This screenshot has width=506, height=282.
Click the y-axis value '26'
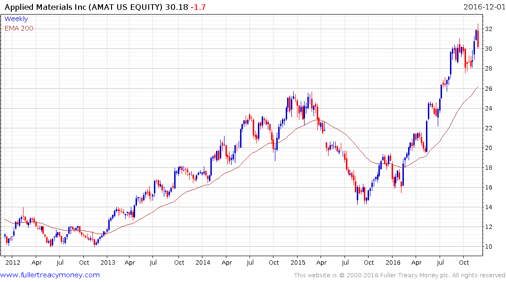coord(489,89)
